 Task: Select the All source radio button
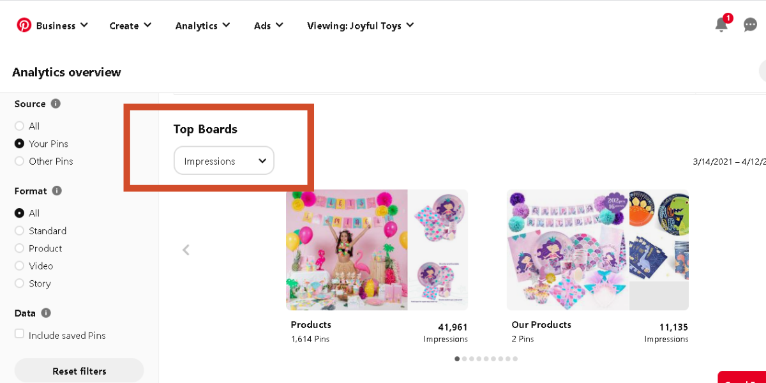tap(20, 126)
